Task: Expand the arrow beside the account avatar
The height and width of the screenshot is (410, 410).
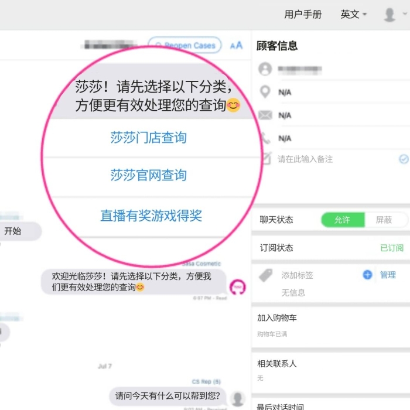Action: [x=405, y=14]
